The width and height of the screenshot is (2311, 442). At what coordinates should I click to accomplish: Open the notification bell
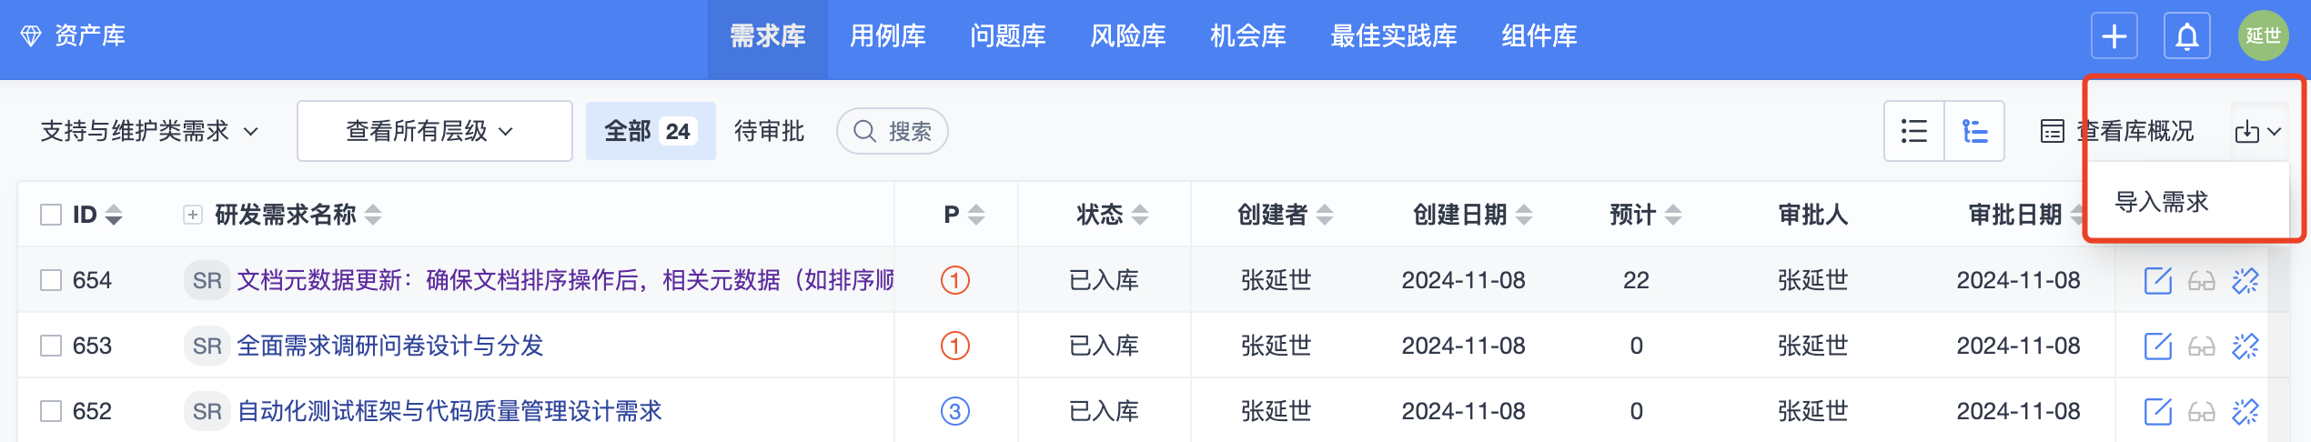(2187, 36)
